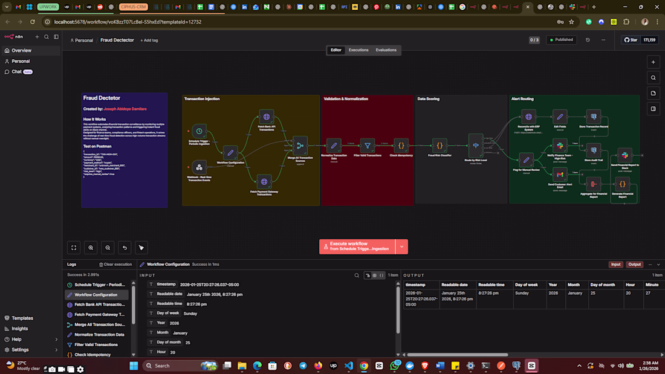Zoom in on the workflow canvas
The height and width of the screenshot is (374, 665).
point(91,247)
